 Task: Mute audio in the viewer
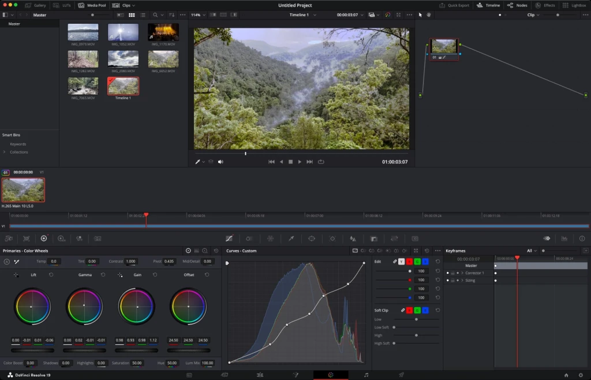tap(221, 162)
